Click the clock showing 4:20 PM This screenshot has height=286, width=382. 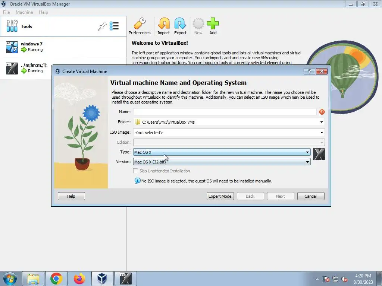click(363, 276)
